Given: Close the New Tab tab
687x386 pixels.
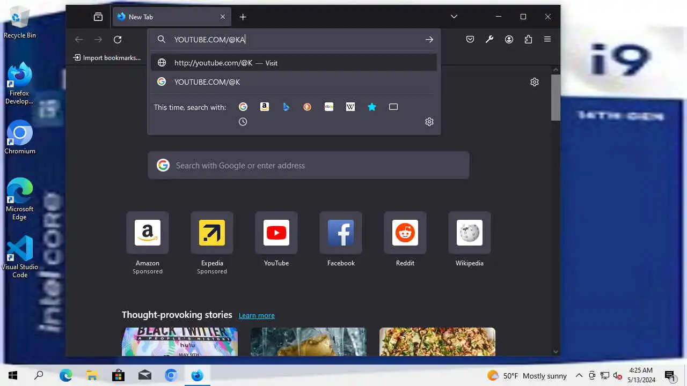Looking at the screenshot, I should [223, 17].
